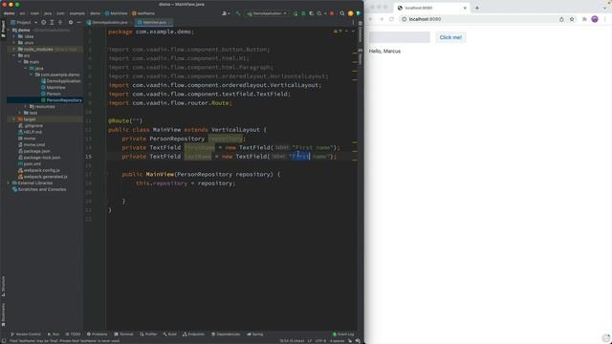The width and height of the screenshot is (612, 344).
Task: Open the browser extensions icon
Action: [x=584, y=19]
